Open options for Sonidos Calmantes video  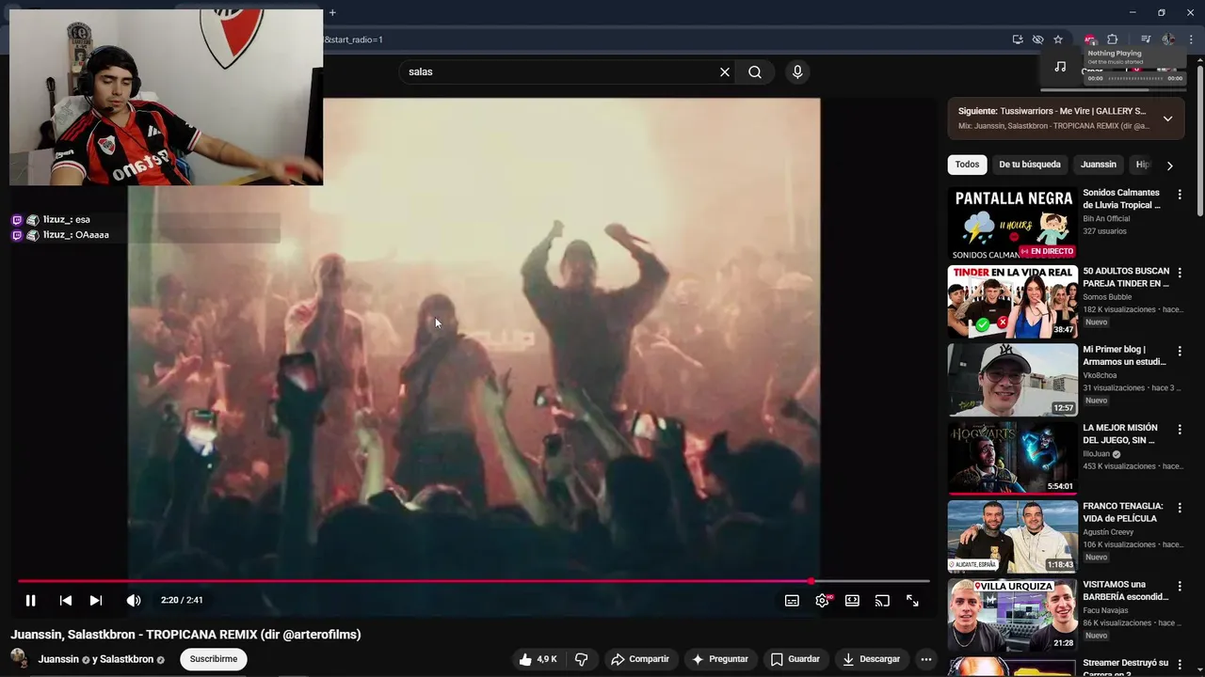(x=1180, y=195)
